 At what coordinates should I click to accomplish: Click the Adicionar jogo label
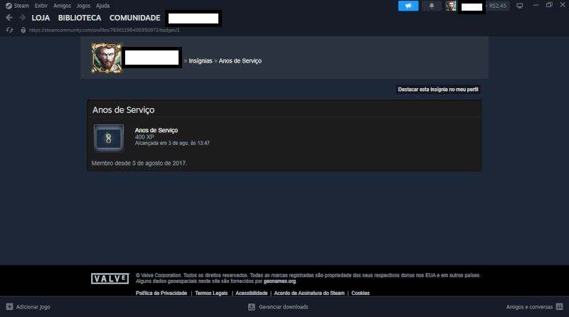(x=33, y=307)
